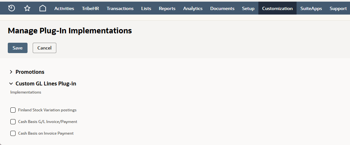
Task: Open the Documents menu
Action: click(x=222, y=8)
